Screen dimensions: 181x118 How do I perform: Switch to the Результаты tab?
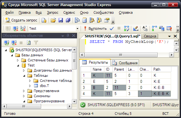click(x=95, y=62)
